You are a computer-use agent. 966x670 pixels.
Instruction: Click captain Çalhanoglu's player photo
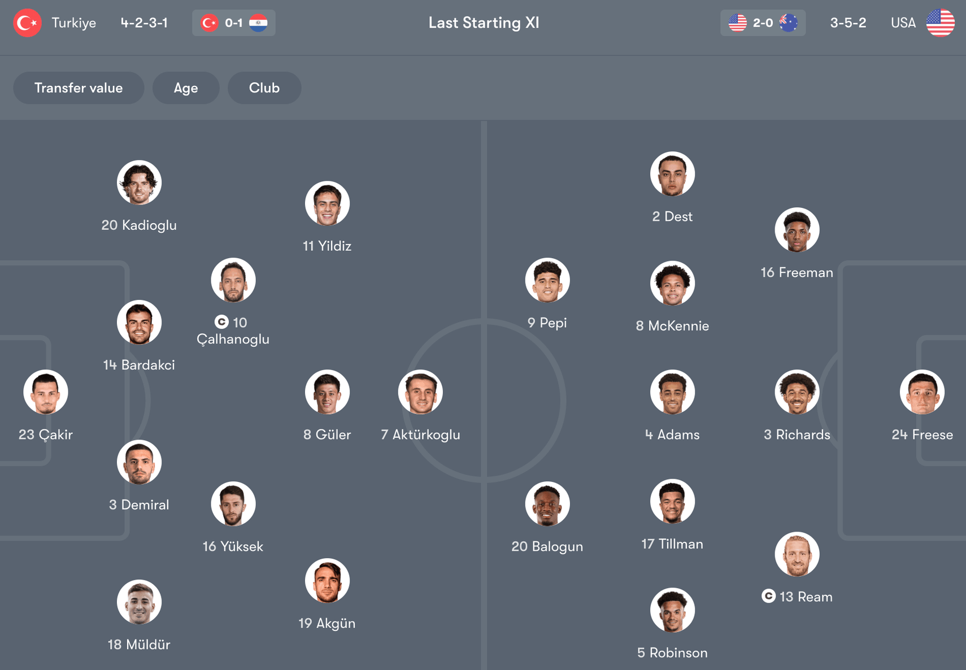(233, 280)
